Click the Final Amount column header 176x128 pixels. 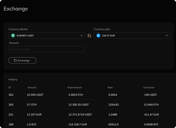(75, 87)
